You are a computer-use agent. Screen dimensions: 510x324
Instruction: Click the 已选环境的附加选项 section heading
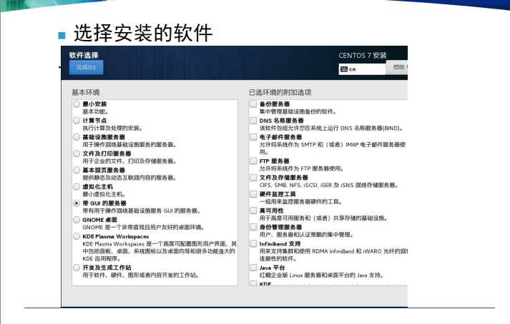pyautogui.click(x=280, y=93)
